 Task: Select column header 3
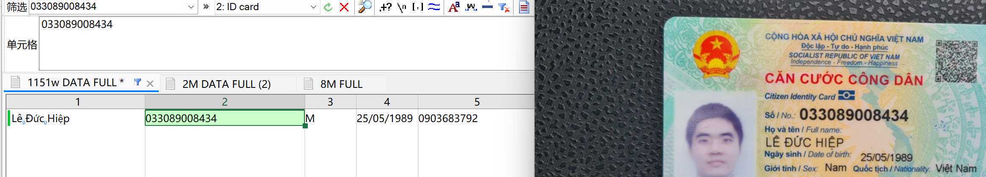(330, 102)
